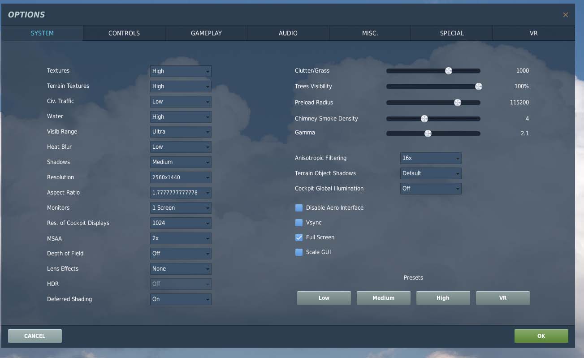Open the Shadows dropdown
This screenshot has height=358, width=584.
(181, 162)
